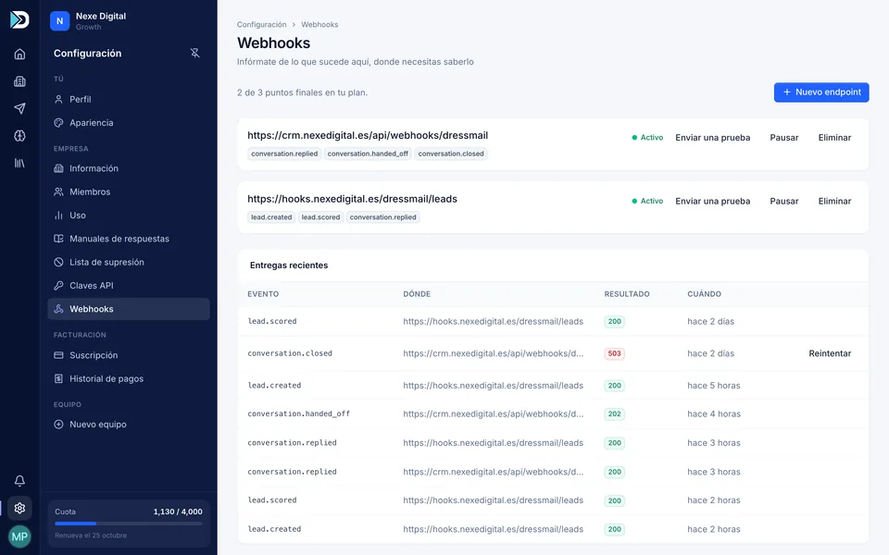Click the RESULTADO column header
This screenshot has width=889, height=555.
627,294
